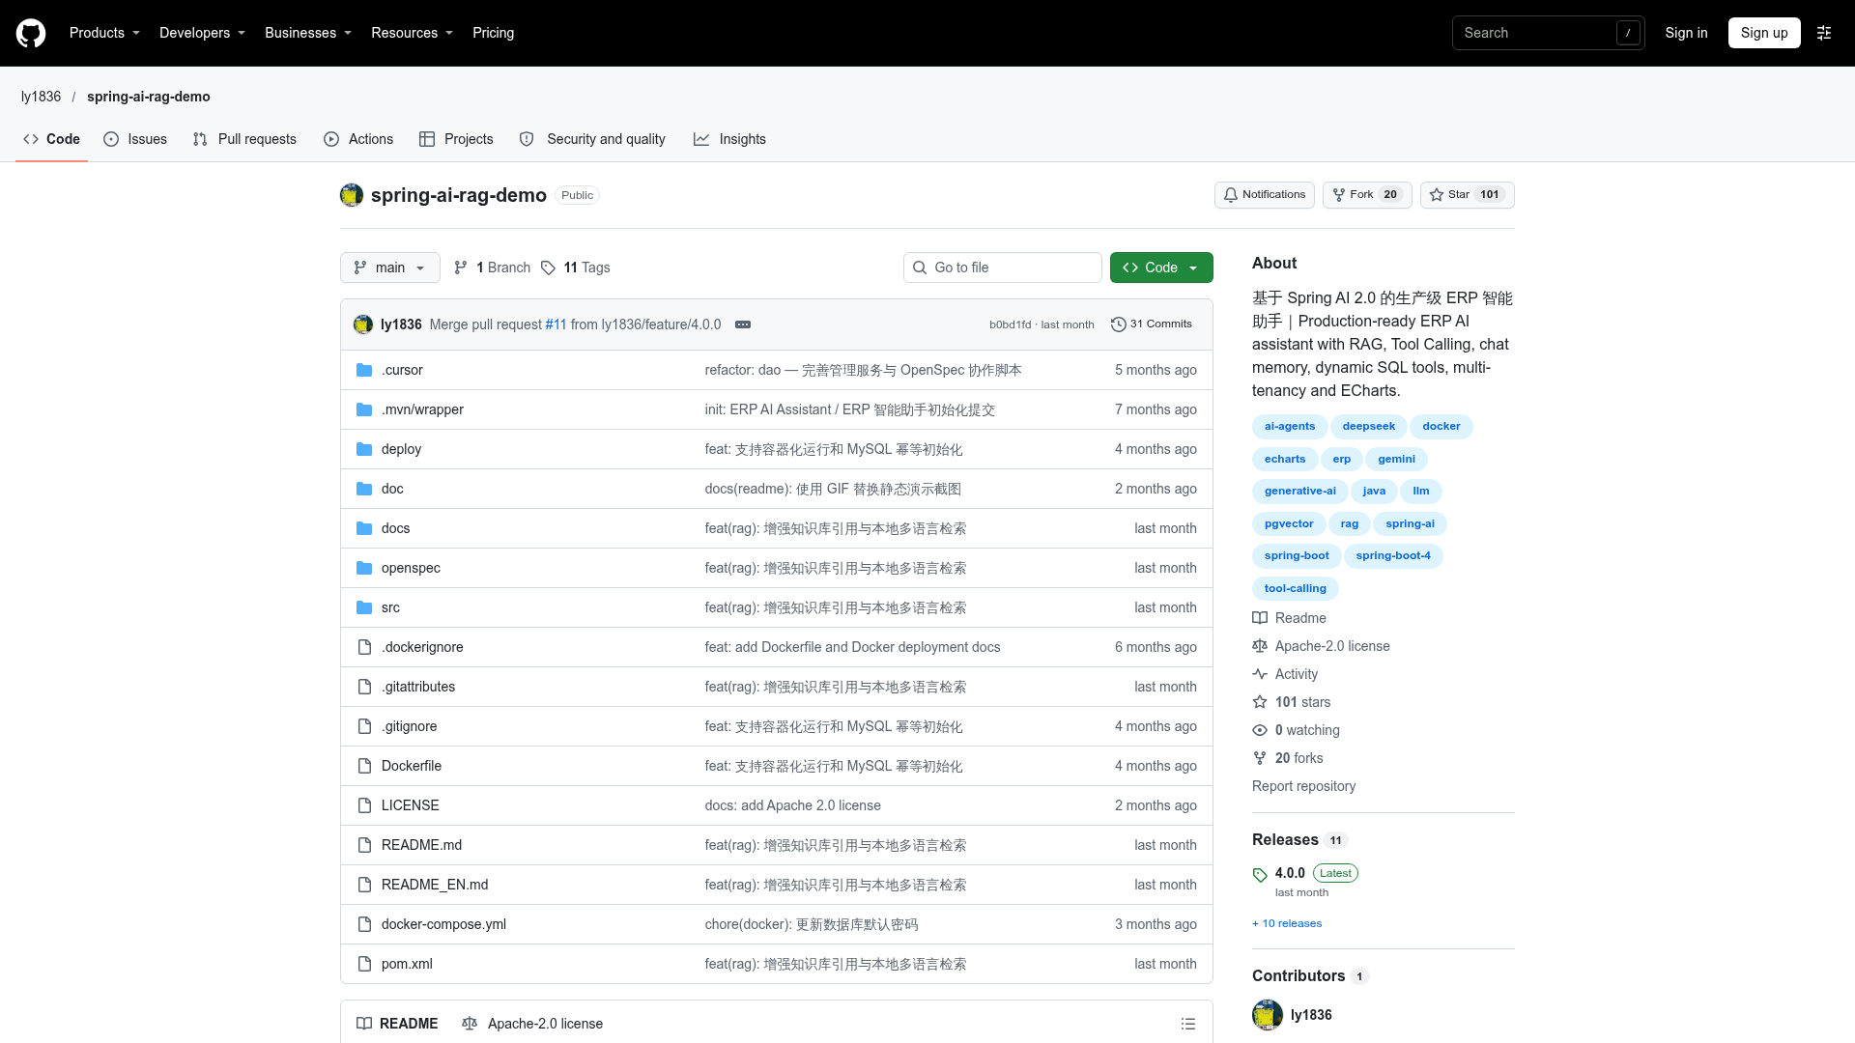Open the pom.xml file
The image size is (1855, 1043).
click(x=407, y=964)
